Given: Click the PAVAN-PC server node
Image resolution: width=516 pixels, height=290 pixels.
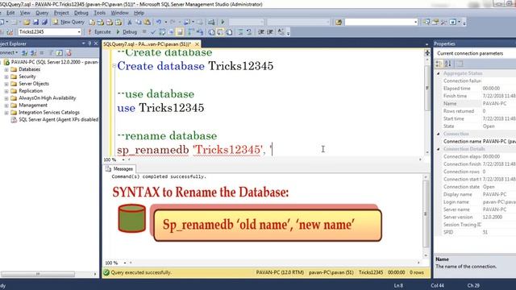Looking at the screenshot, I should (x=54, y=62).
